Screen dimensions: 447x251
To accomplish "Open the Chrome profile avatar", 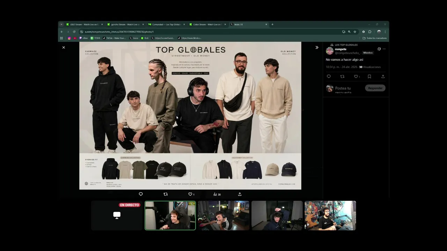I will [379, 32].
